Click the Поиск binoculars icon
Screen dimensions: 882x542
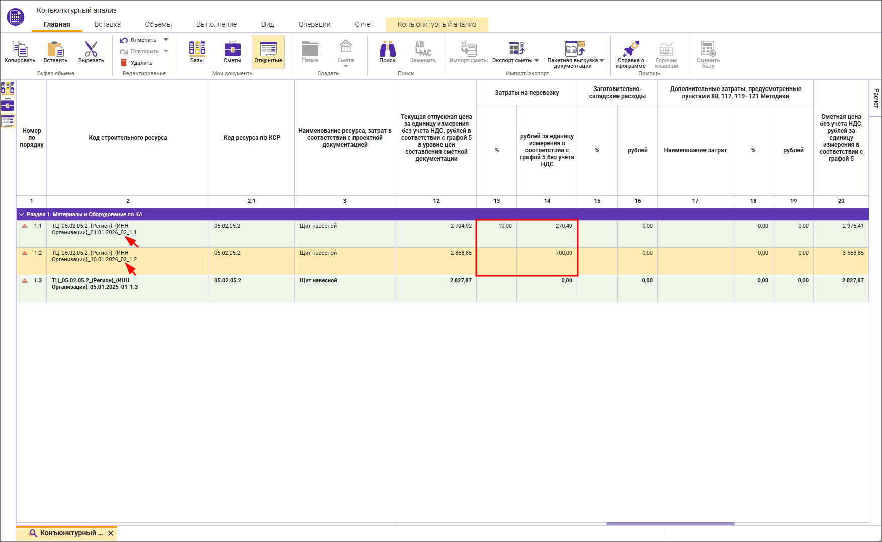pyautogui.click(x=387, y=49)
